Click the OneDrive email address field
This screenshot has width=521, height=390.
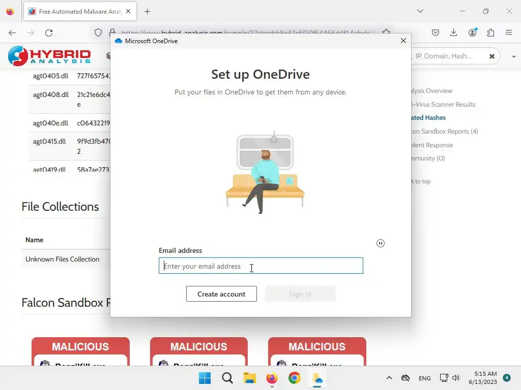pos(261,266)
